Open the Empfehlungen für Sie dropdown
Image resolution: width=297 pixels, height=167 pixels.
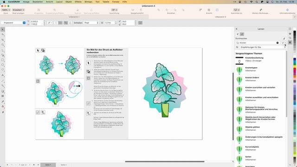(x=263, y=47)
